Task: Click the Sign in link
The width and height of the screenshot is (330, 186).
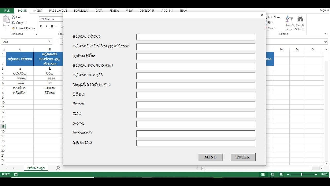Action: point(324,10)
